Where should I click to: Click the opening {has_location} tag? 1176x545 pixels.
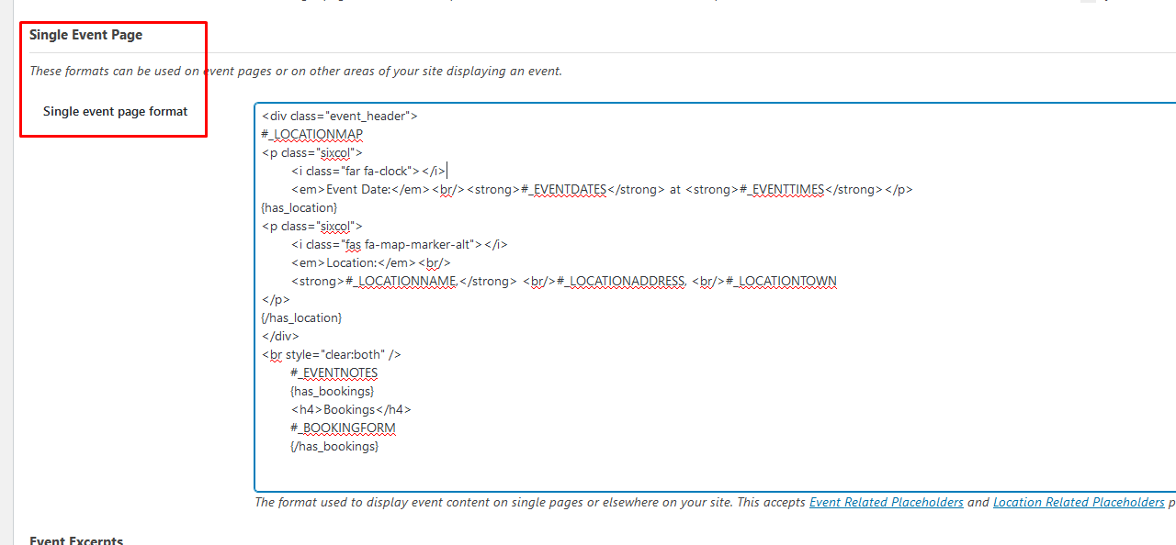300,208
